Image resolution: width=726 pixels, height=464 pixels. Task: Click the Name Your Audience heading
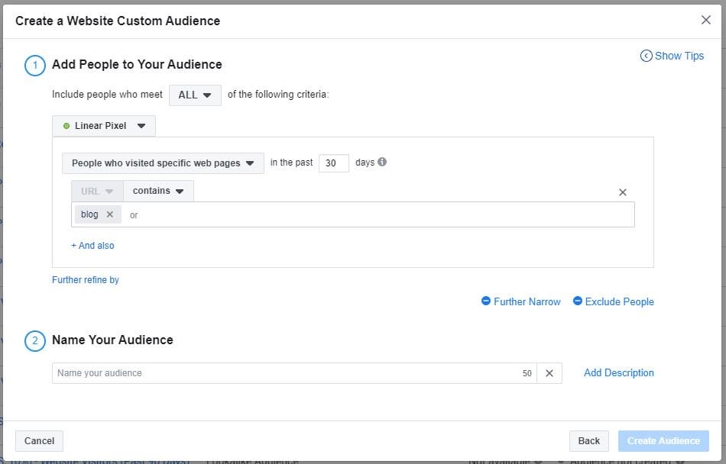click(112, 340)
